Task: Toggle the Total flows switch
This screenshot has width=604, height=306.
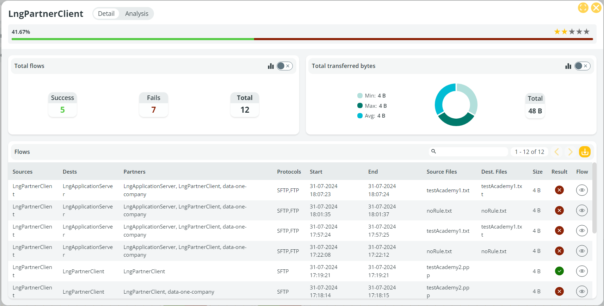Action: tap(284, 66)
